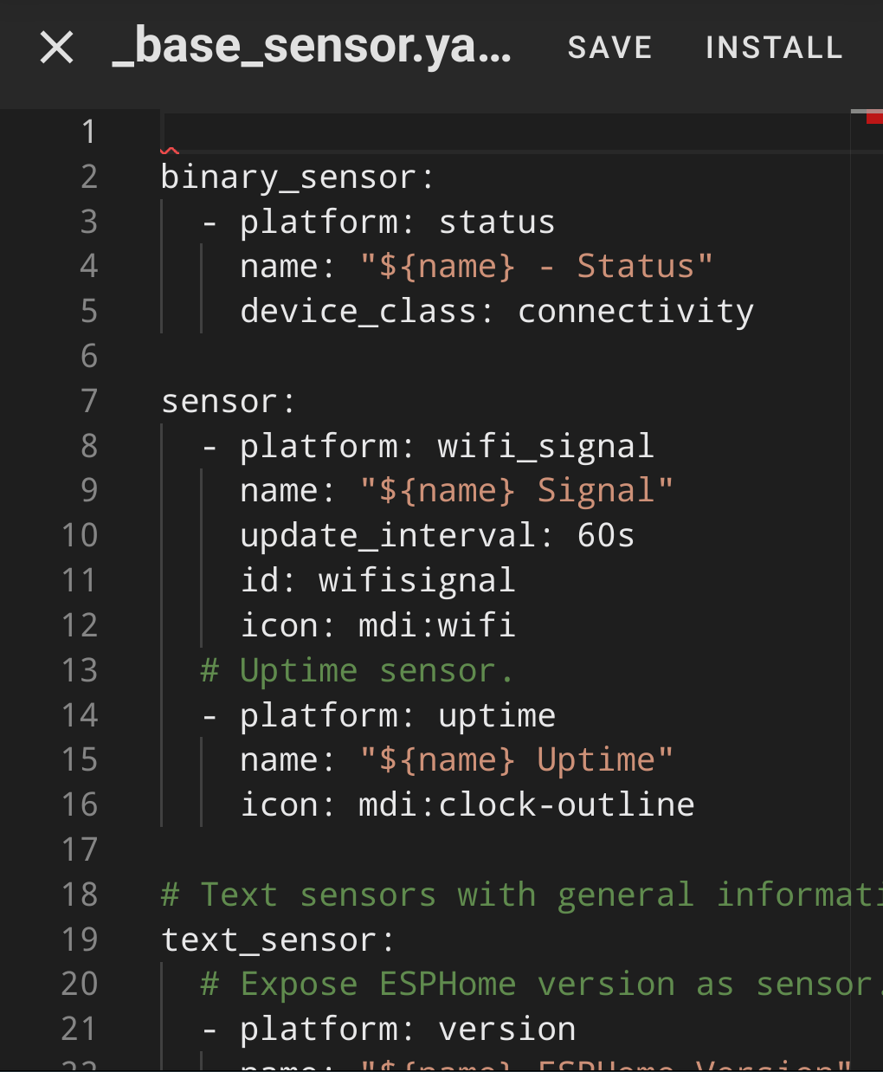Image resolution: width=883 pixels, height=1072 pixels.
Task: Click the SAVE button
Action: pyautogui.click(x=609, y=48)
